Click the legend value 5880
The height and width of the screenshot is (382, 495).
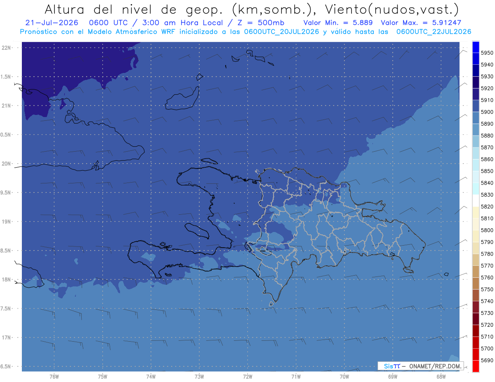tap(487, 136)
